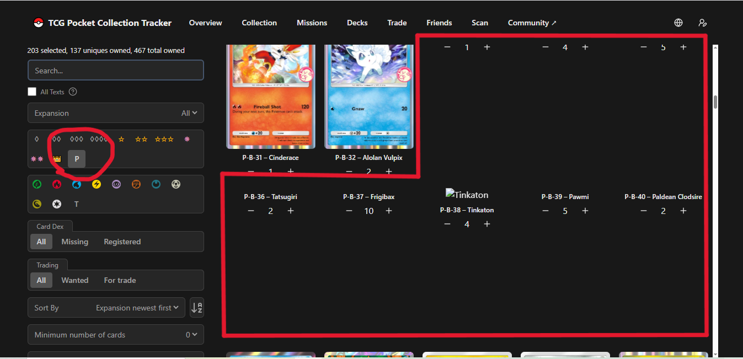Select Missing in Card Dex filter
Screen dimensions: 743x359
pos(75,242)
